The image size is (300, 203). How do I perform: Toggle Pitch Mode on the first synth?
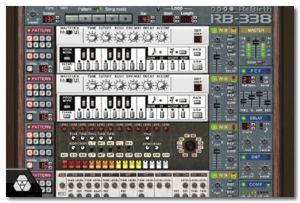[x=67, y=58]
